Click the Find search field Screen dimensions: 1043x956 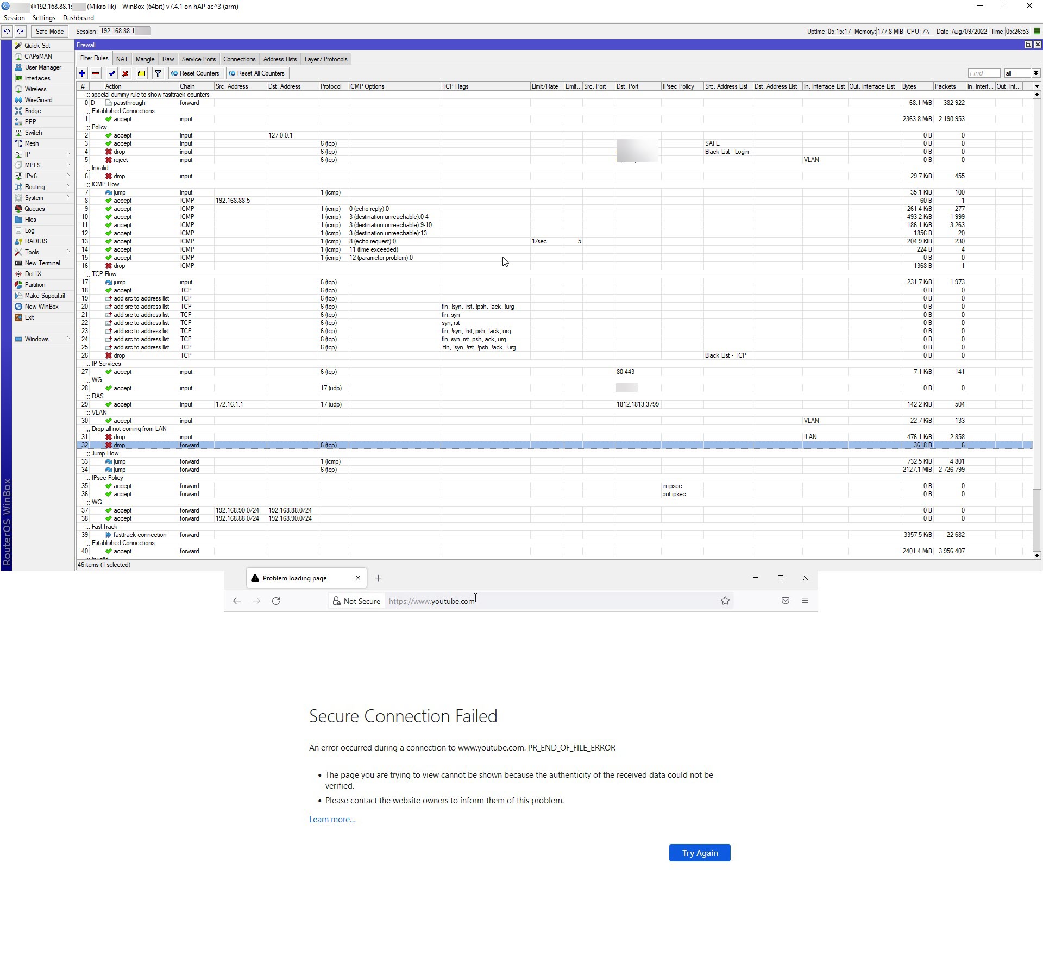coord(983,73)
